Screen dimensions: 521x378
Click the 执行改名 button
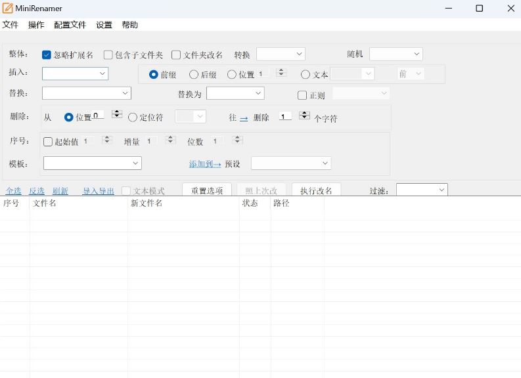(x=316, y=190)
